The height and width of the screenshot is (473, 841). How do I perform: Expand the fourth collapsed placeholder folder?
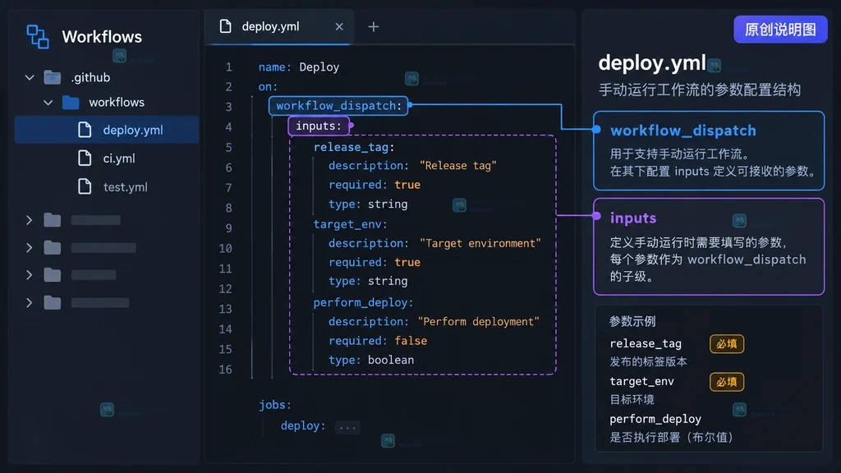(29, 303)
